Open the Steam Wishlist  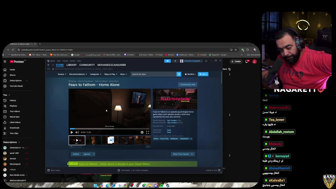click(190, 74)
